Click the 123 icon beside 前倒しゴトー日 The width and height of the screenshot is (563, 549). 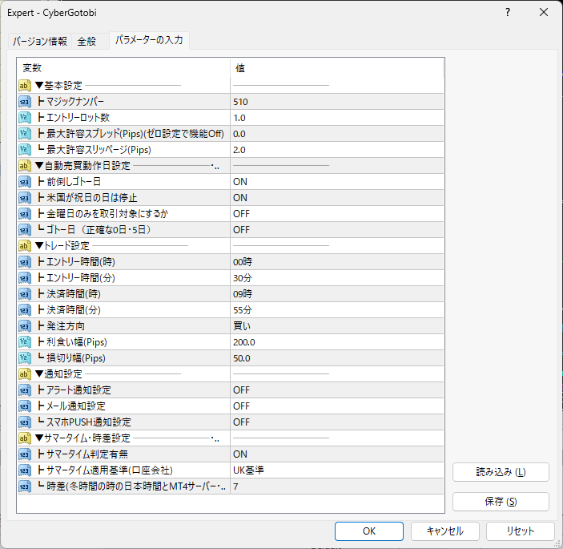24,182
